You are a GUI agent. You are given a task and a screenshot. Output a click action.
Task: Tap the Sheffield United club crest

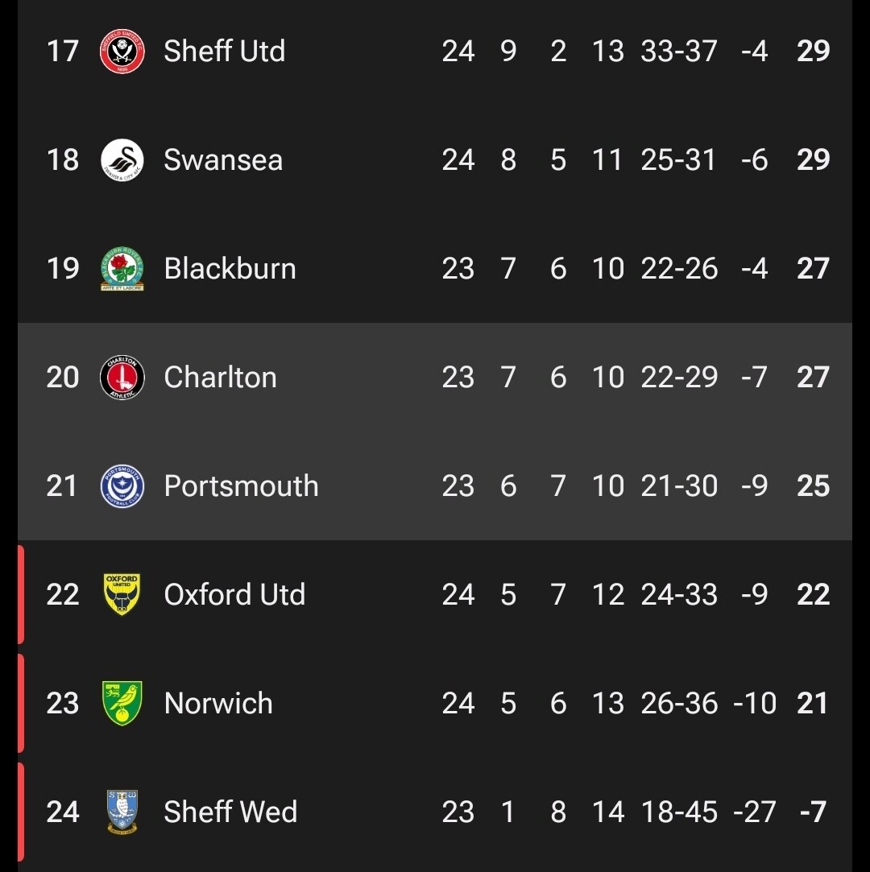tap(122, 52)
